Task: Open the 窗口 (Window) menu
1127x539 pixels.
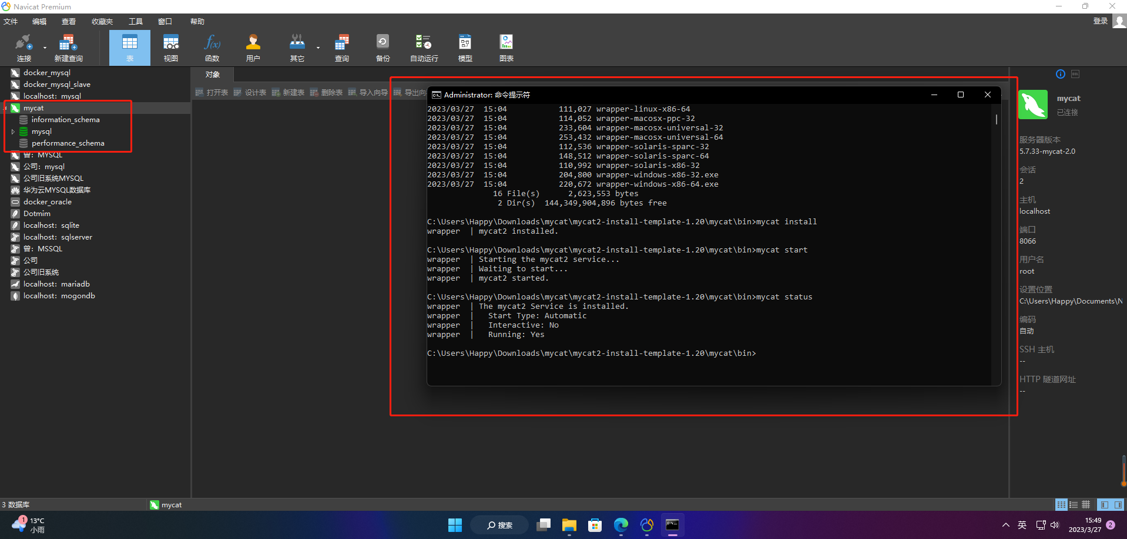Action: 165,22
